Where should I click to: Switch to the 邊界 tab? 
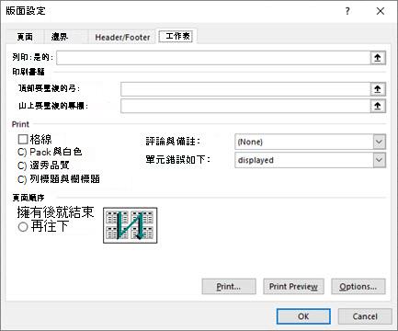(x=60, y=37)
